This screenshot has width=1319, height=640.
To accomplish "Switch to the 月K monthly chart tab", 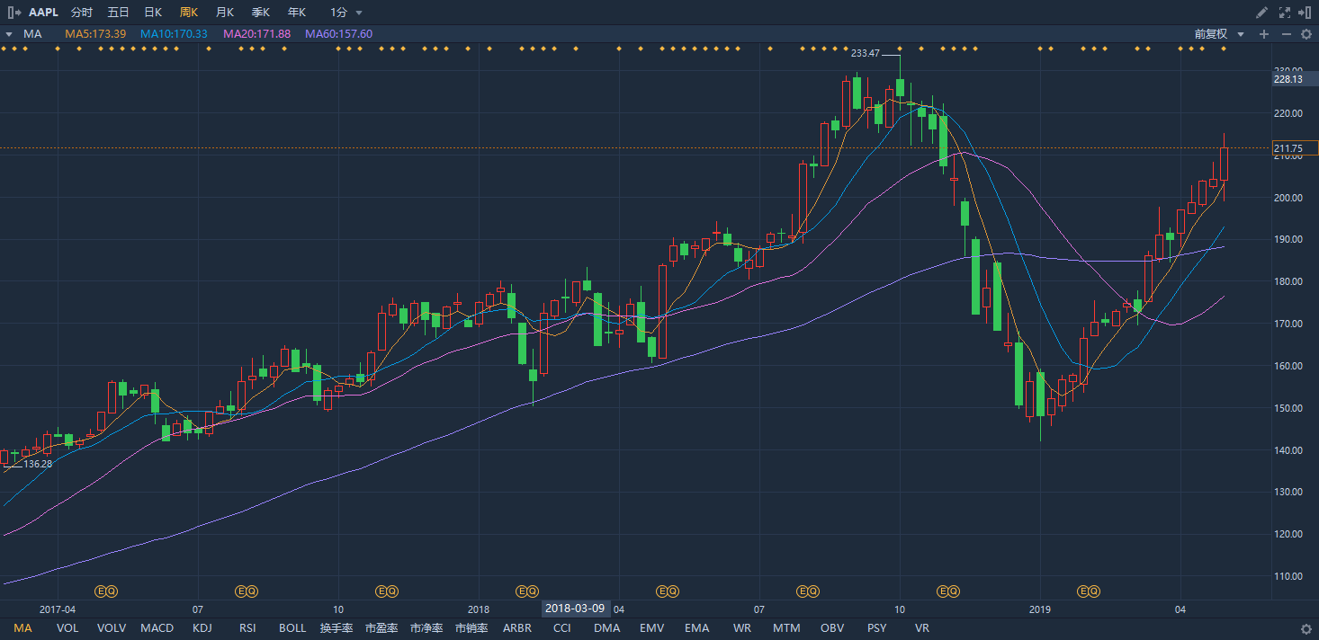I will (x=225, y=13).
